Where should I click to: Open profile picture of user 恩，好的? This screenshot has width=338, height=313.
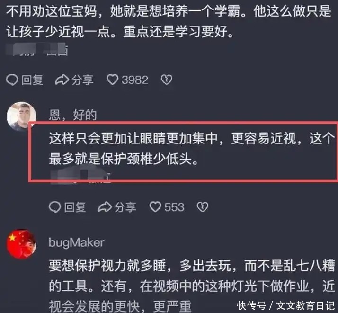[x=21, y=116]
